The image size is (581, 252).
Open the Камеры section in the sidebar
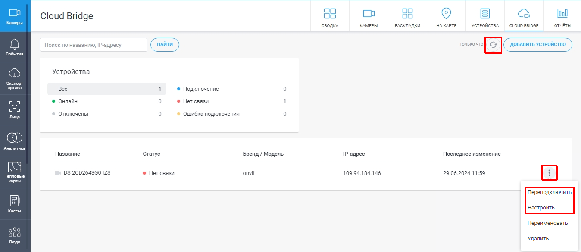(x=15, y=16)
